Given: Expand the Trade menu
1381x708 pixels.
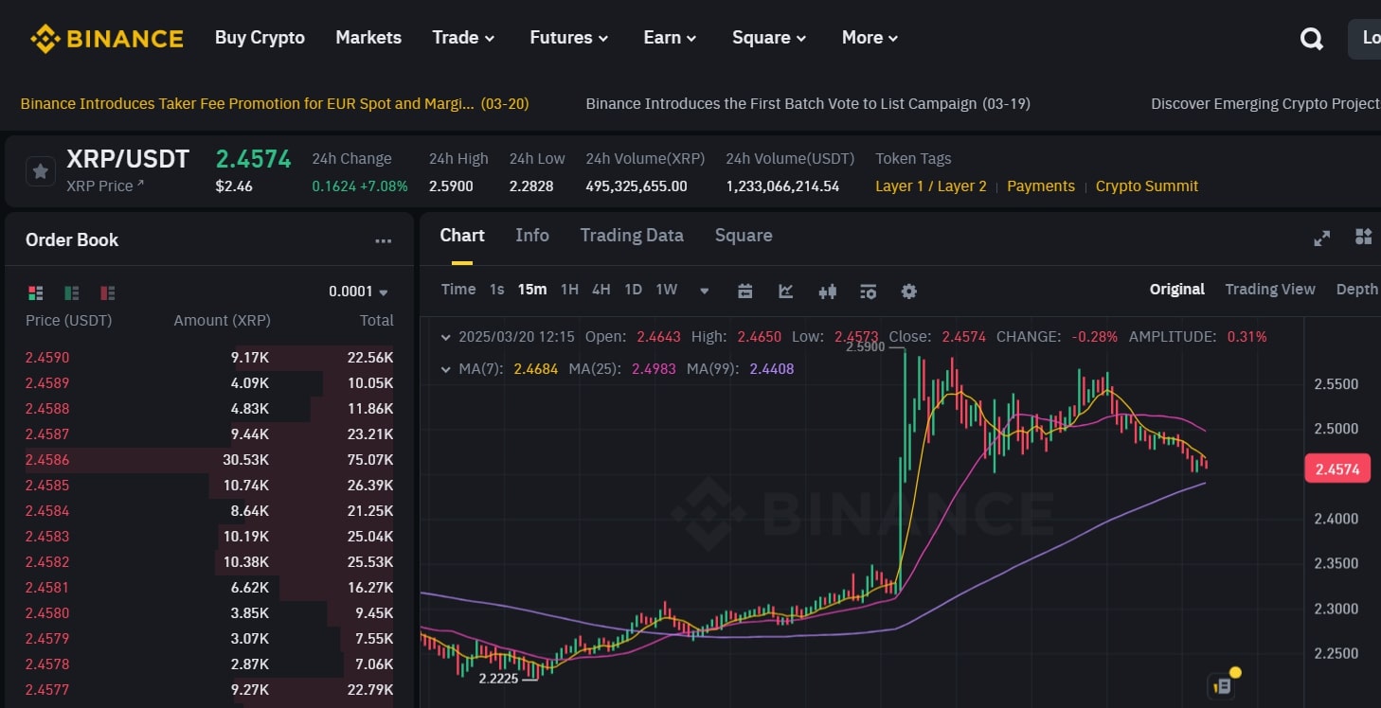Looking at the screenshot, I should click(x=463, y=38).
